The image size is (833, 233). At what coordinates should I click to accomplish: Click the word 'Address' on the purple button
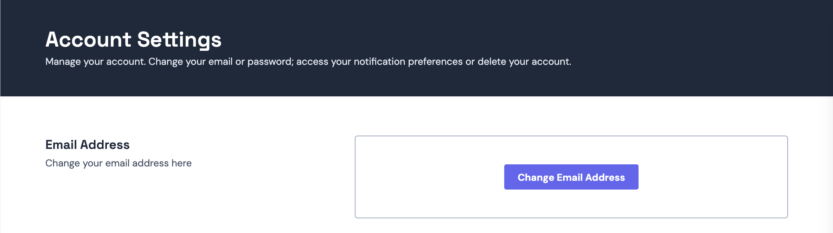[605, 177]
